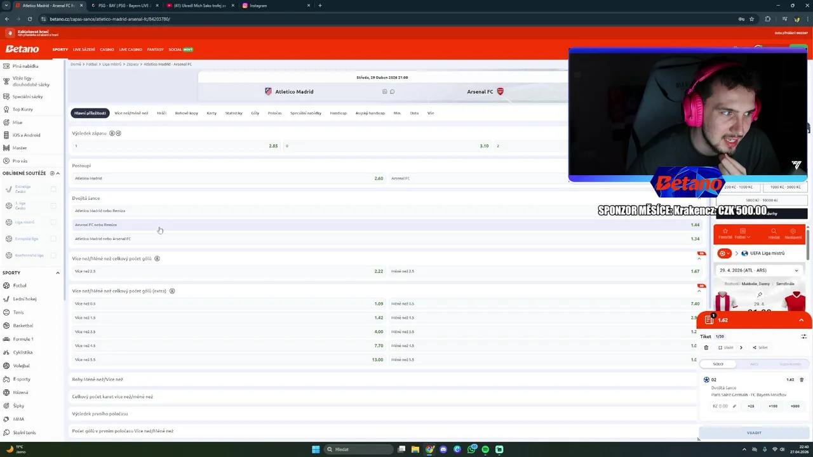
Task: Open ticket settings sliders icon
Action: pyautogui.click(x=803, y=336)
